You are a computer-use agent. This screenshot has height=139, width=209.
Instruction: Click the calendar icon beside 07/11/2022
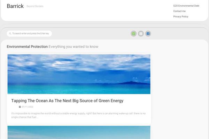20,107
